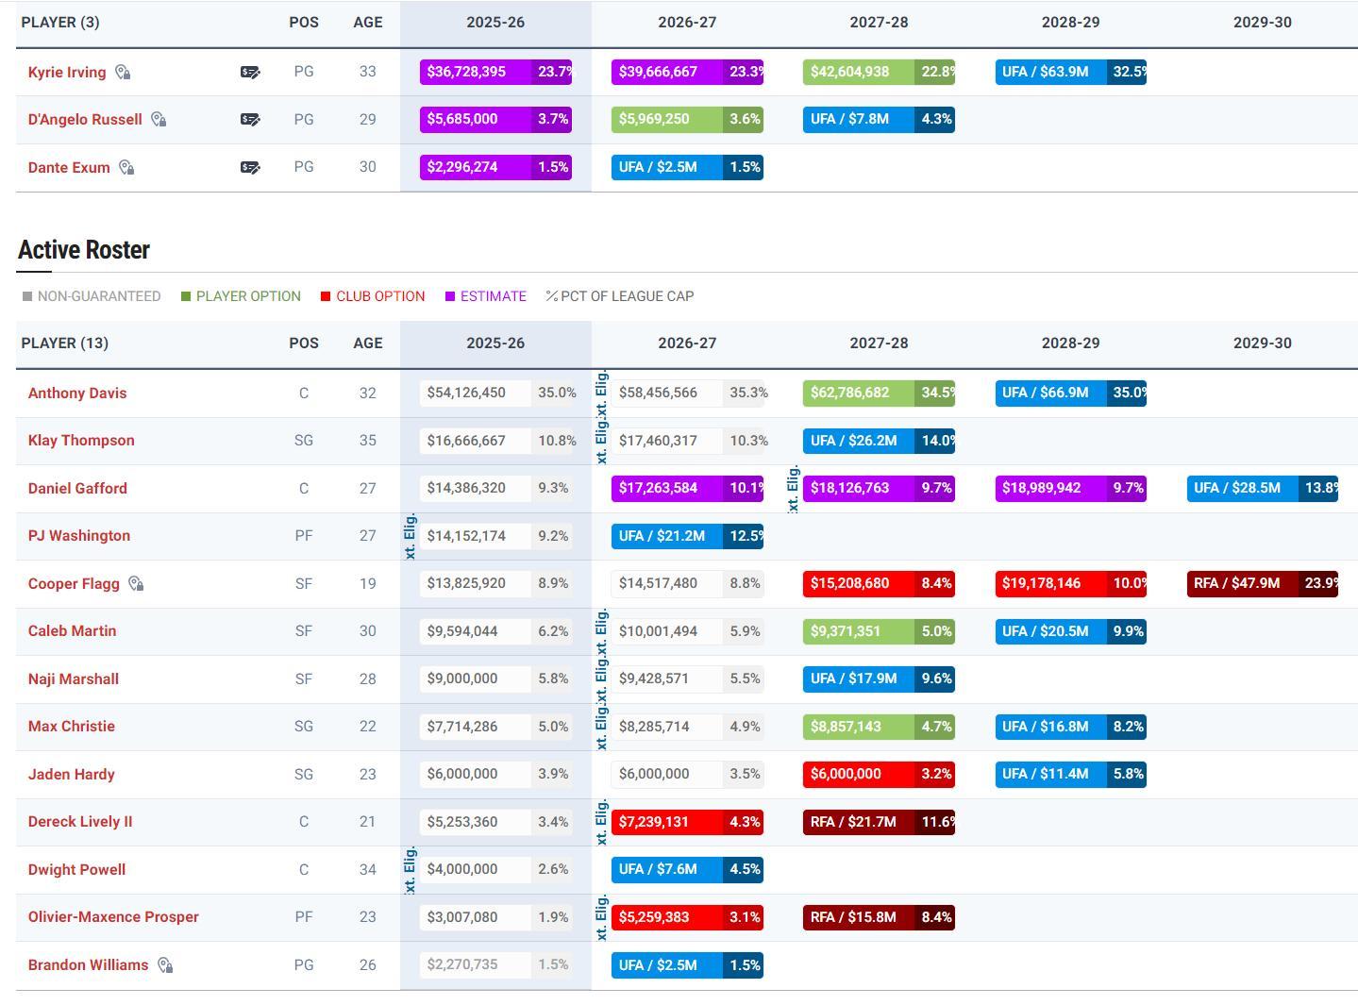
Task: Sort Active Roster by the POS column header
Action: (304, 343)
